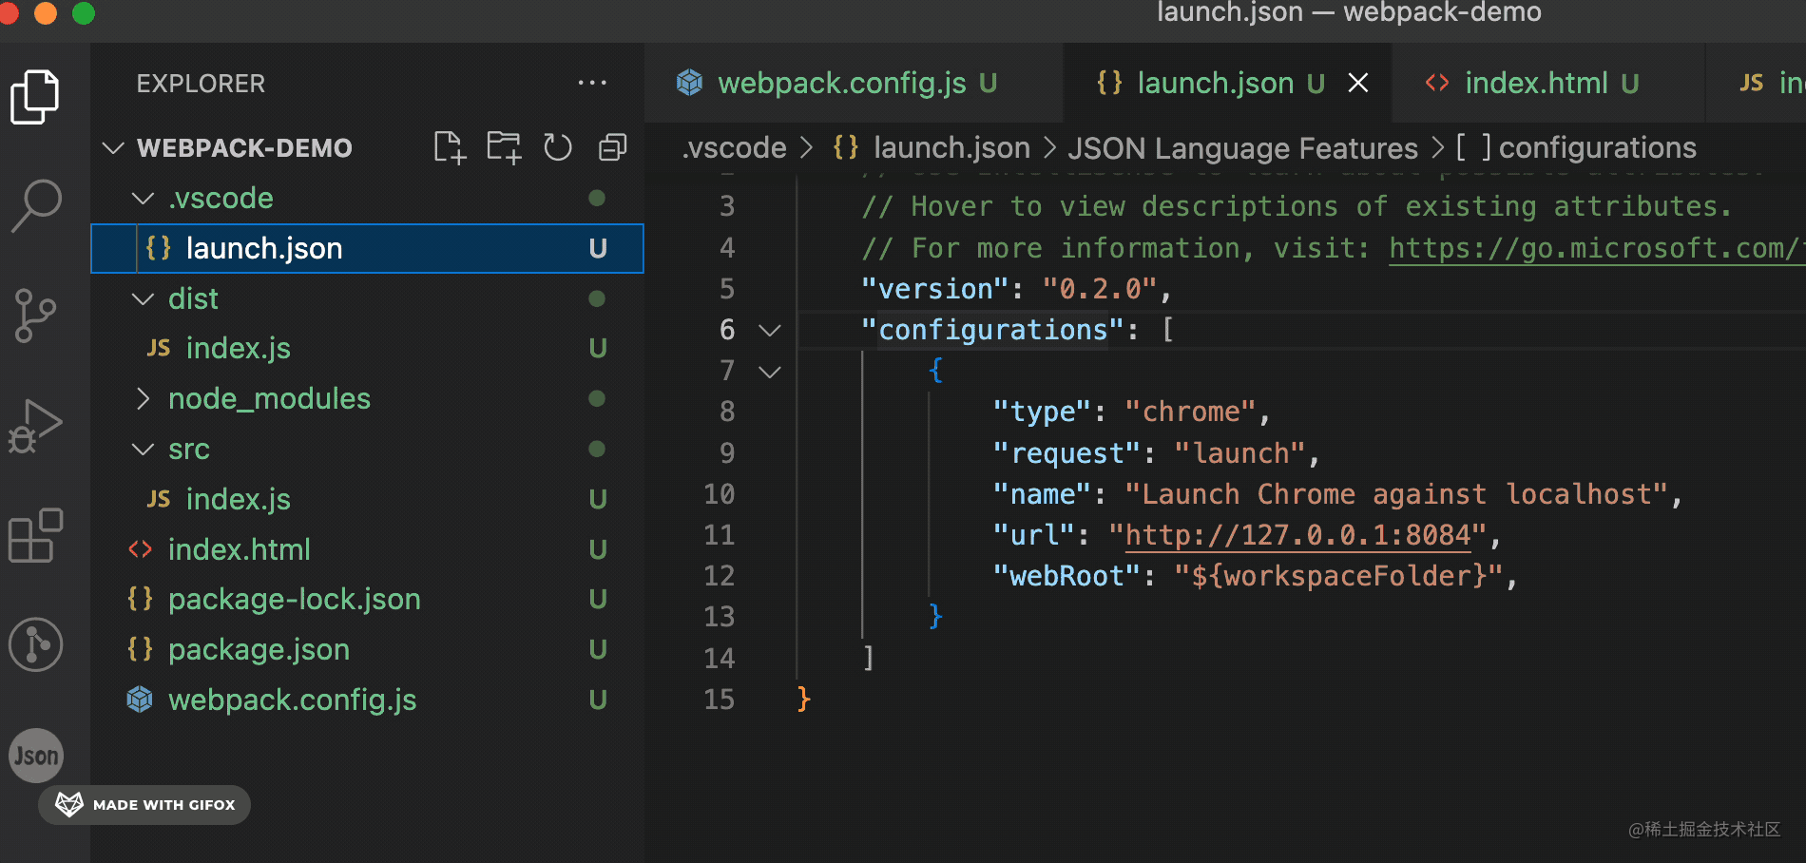Expand the node_modules folder
Screen dimensions: 1806x863
143,398
